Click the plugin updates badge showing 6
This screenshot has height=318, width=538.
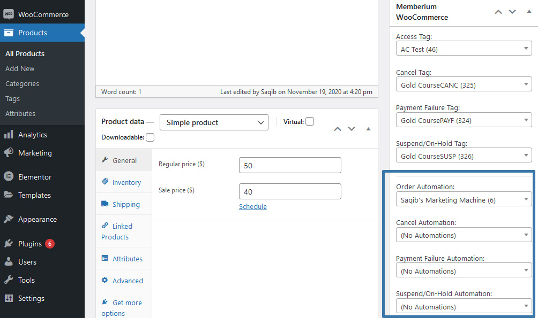tap(50, 244)
